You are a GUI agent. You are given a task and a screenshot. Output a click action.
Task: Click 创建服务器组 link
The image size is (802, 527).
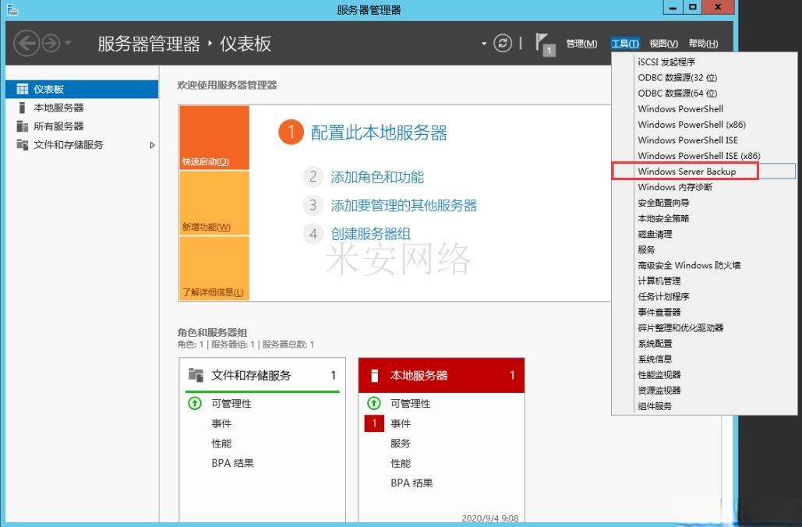click(x=370, y=233)
